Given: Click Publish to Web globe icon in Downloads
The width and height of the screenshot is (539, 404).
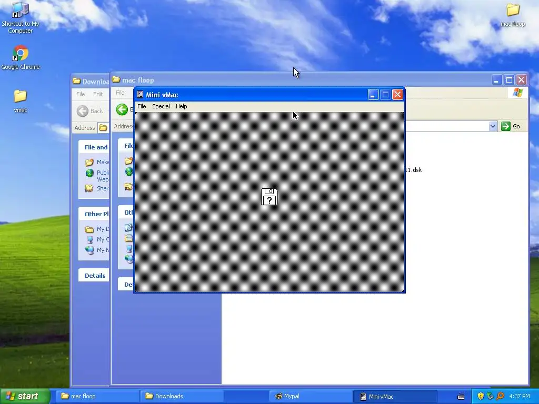Looking at the screenshot, I should click(89, 173).
